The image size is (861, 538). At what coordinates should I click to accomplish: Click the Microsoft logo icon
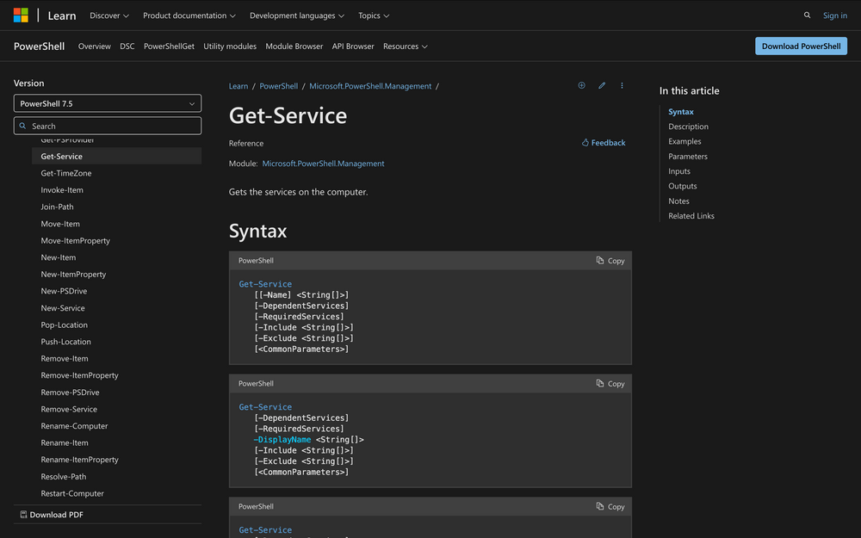tap(21, 15)
